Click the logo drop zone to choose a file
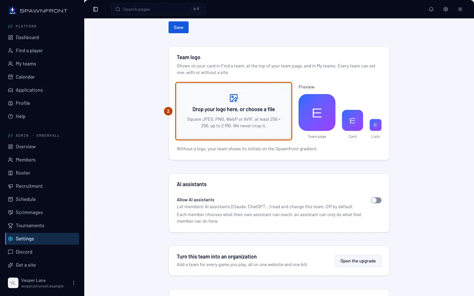474x296 pixels. (x=234, y=111)
